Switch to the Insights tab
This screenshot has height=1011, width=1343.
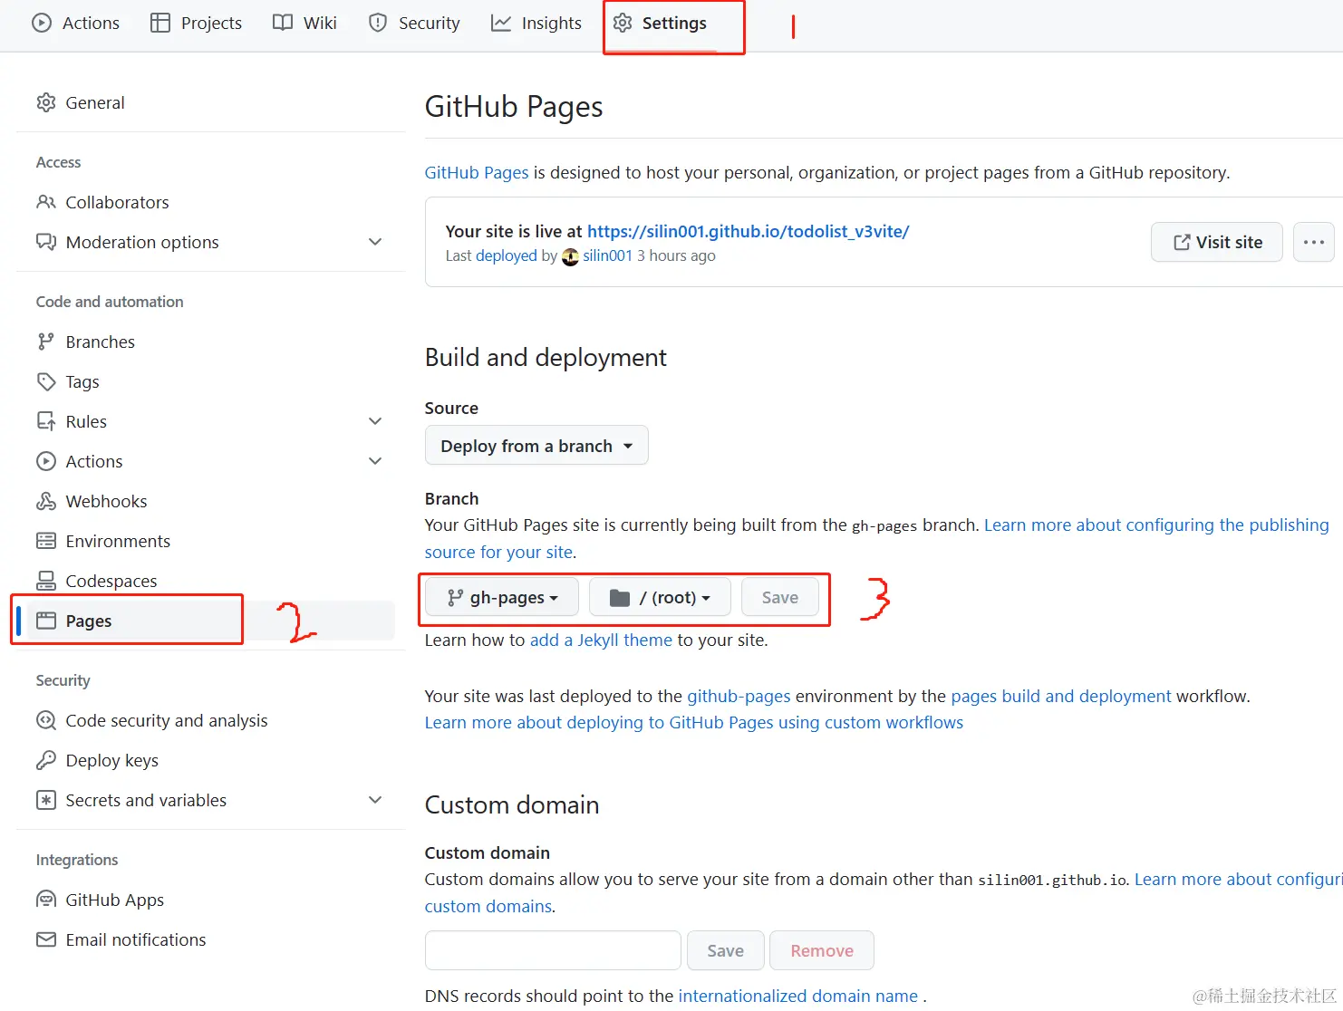pos(536,24)
